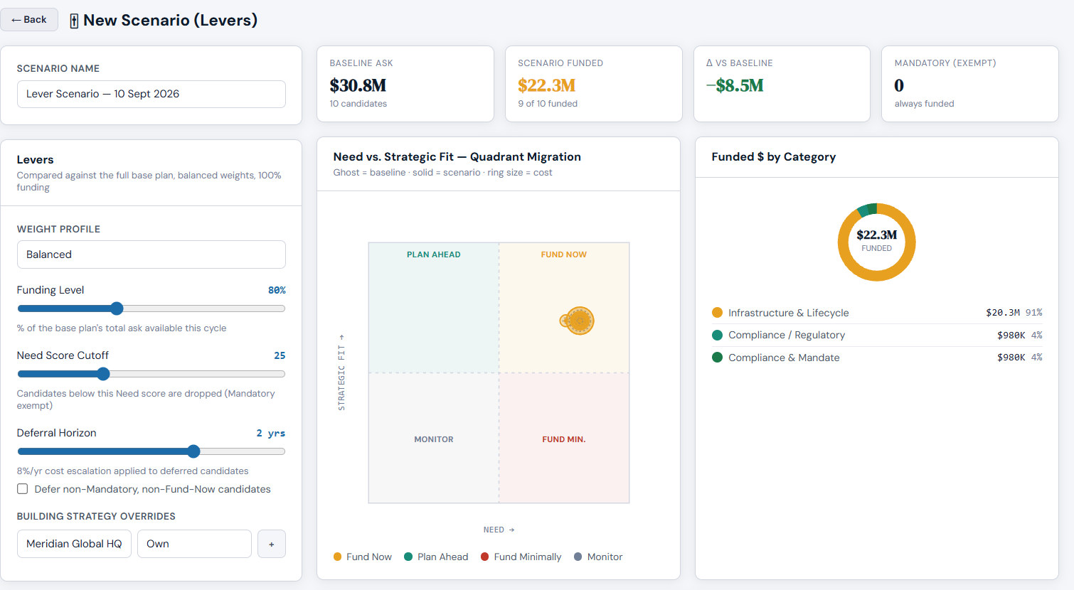This screenshot has height=590, width=1074.
Task: Click the Compliance / Regulatory row label
Action: point(787,335)
